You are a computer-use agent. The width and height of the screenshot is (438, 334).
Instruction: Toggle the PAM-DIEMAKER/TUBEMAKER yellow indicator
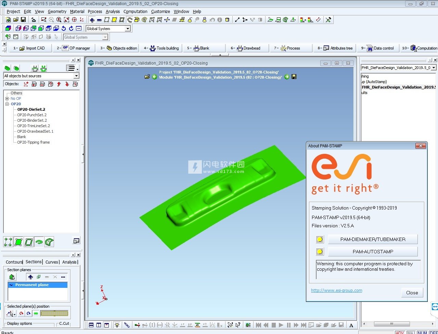[320, 239]
